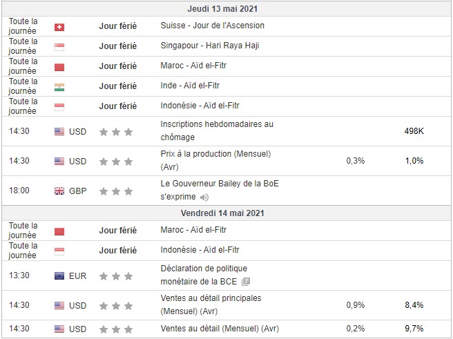
Task: Click the 498K previous value
Action: (x=414, y=131)
